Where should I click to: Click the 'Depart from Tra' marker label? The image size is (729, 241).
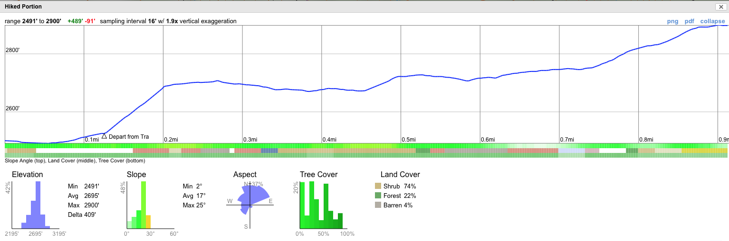(x=129, y=137)
